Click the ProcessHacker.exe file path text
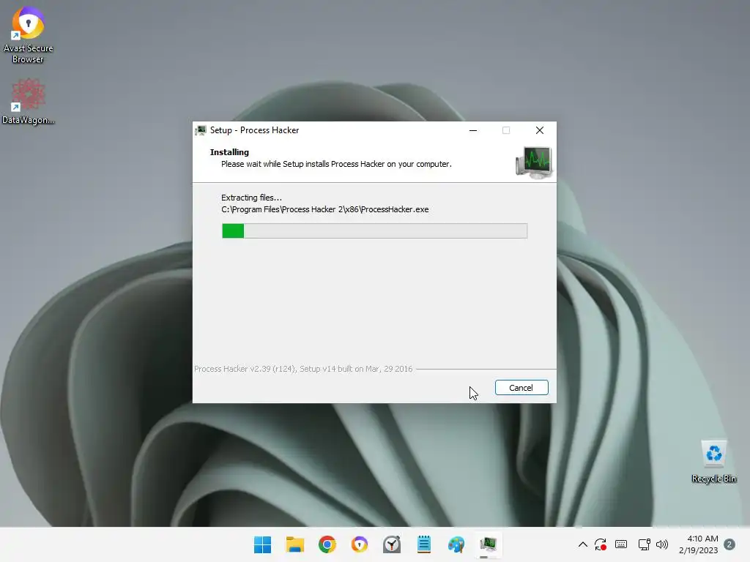The width and height of the screenshot is (750, 562). click(x=324, y=209)
